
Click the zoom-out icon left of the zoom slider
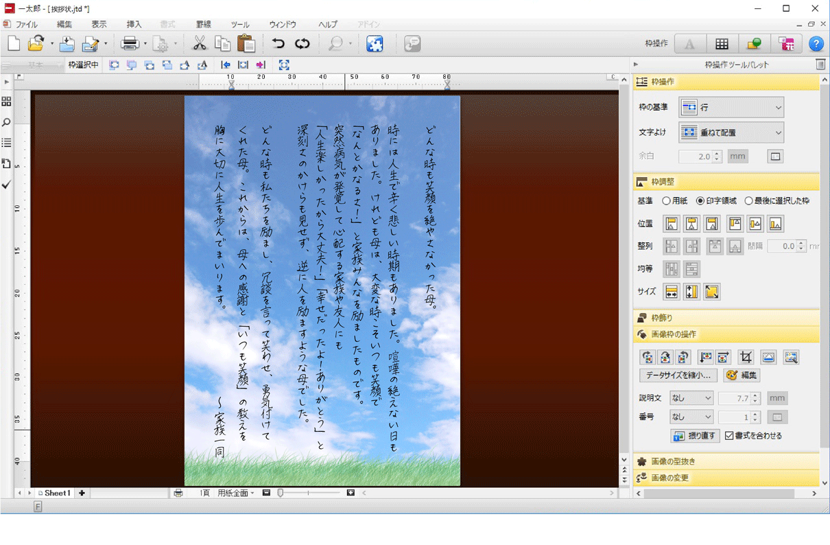click(266, 493)
